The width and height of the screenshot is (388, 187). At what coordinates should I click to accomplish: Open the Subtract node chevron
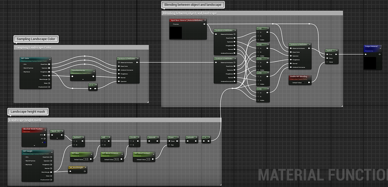coord(83,137)
